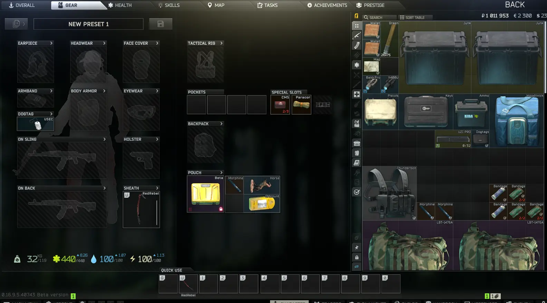This screenshot has height=303, width=547.
Task: Expand the EYEWEAR slot arrow
Action: point(157,91)
